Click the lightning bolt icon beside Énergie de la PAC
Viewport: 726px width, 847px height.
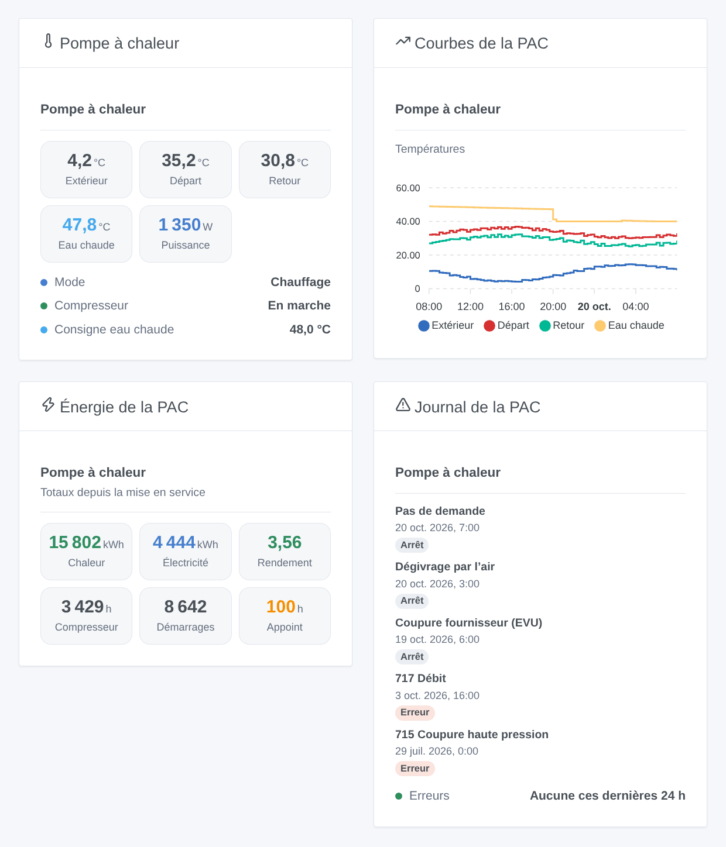(49, 405)
